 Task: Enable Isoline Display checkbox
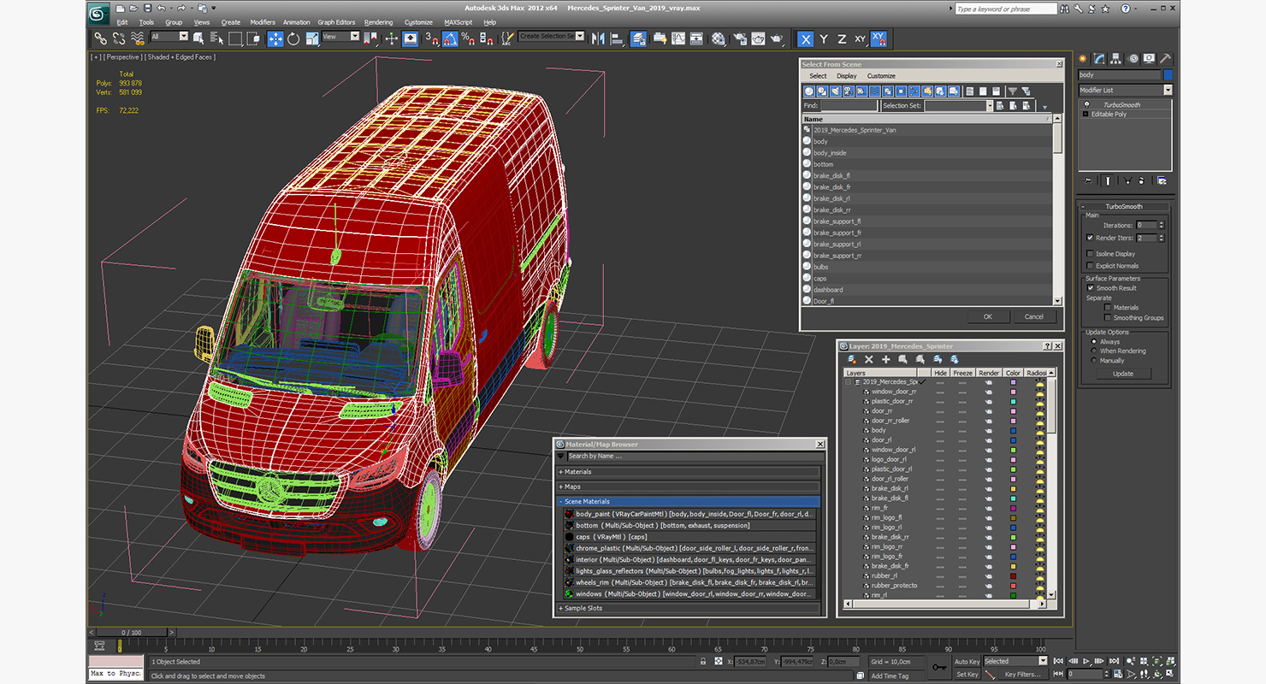click(x=1090, y=254)
